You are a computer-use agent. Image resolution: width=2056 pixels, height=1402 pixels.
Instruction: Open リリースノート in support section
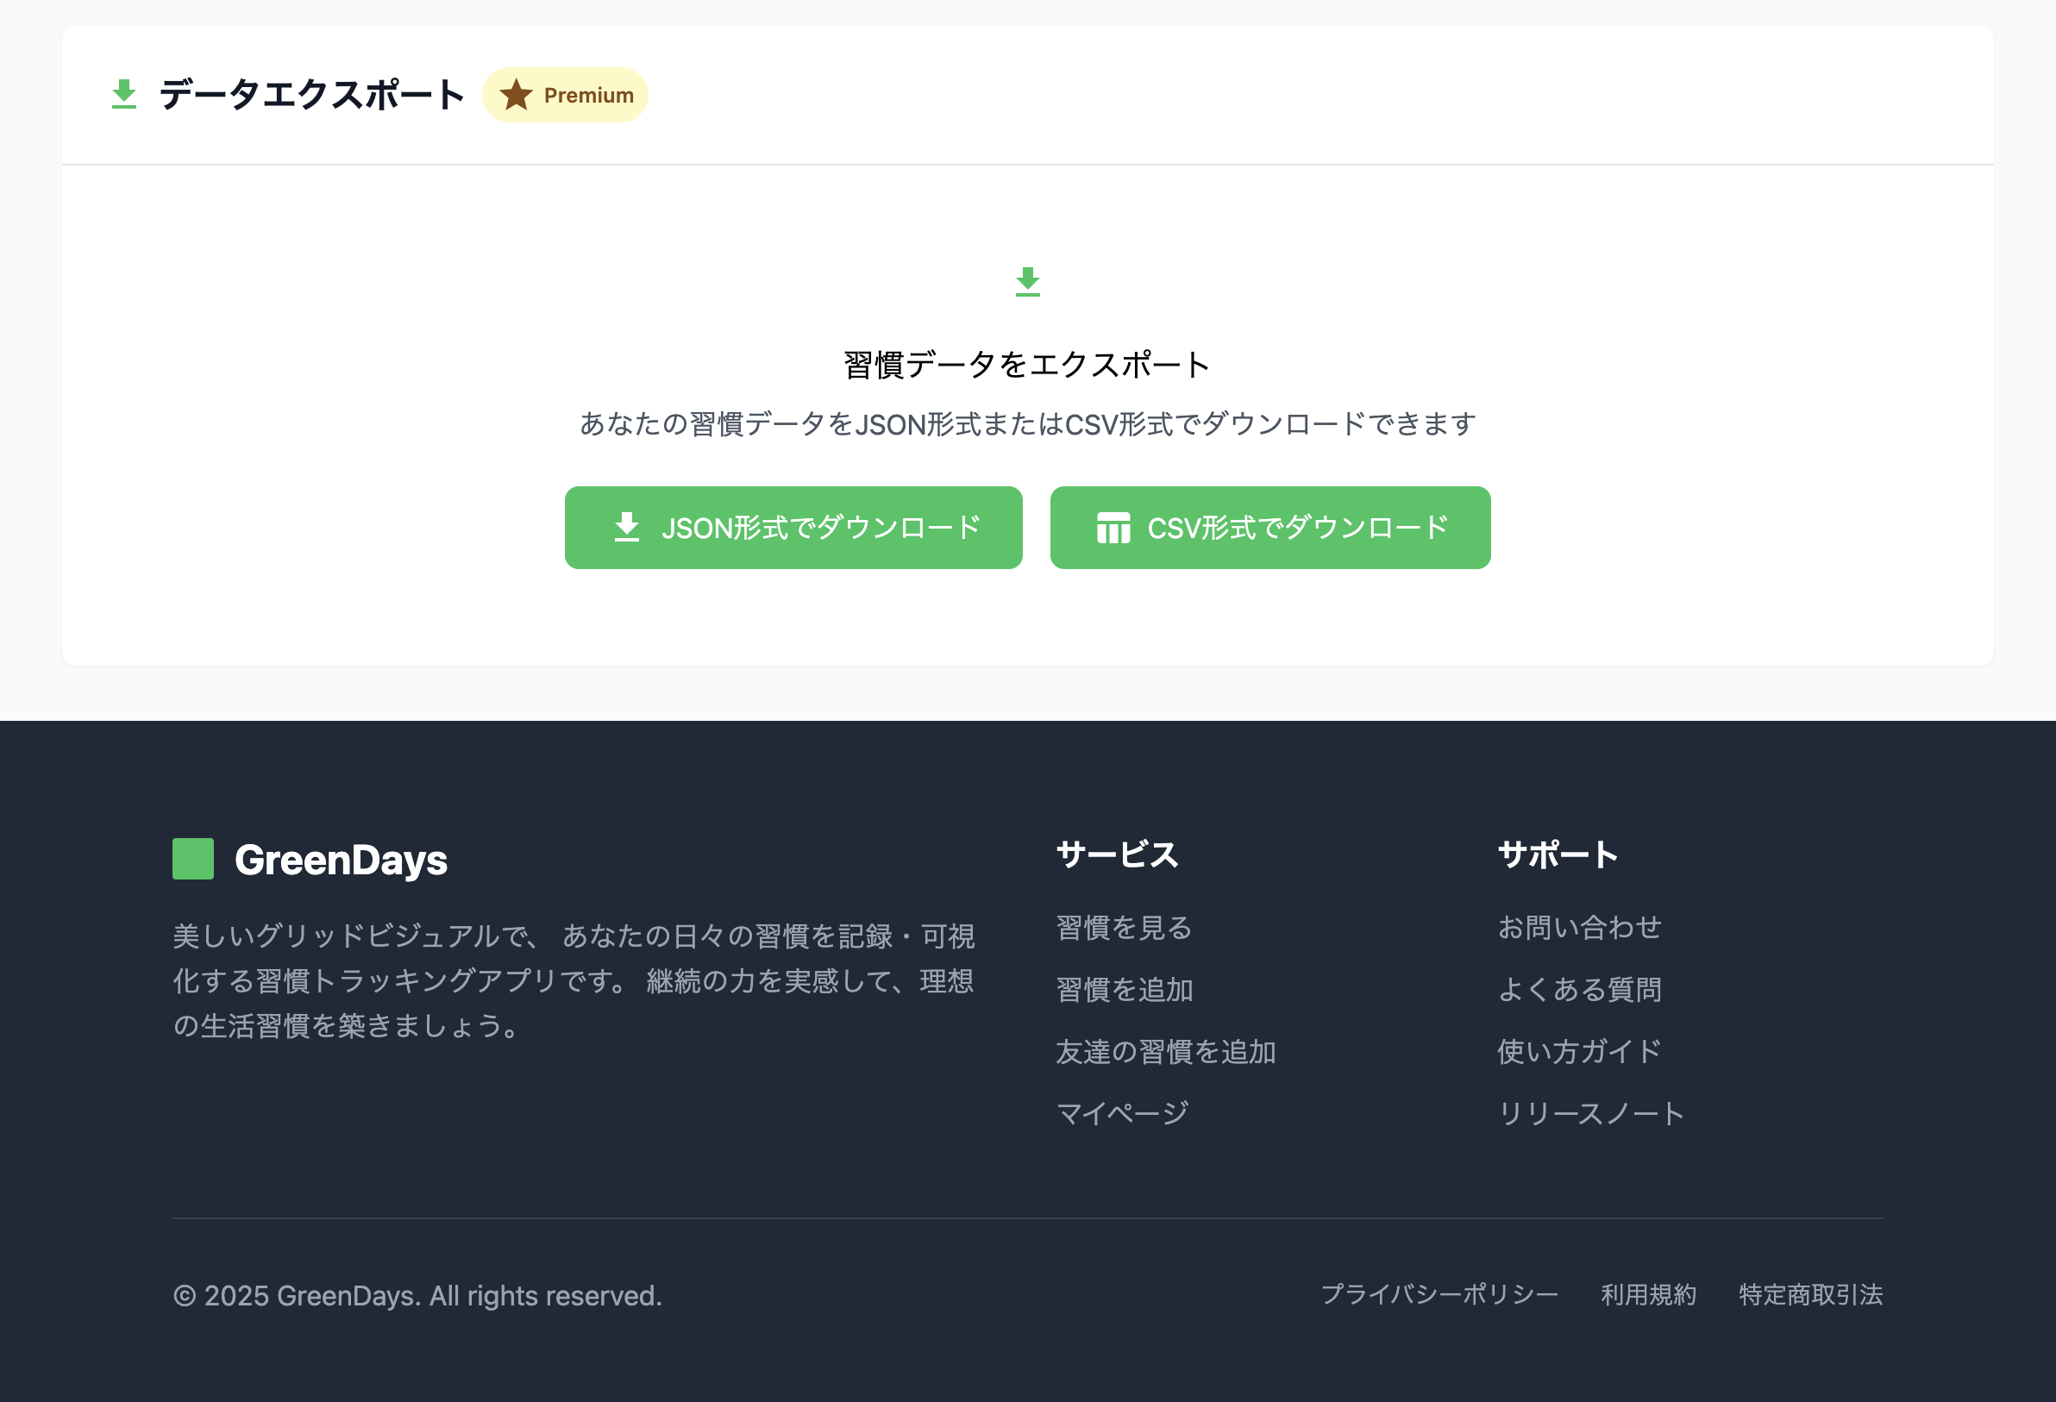[x=1590, y=1113]
